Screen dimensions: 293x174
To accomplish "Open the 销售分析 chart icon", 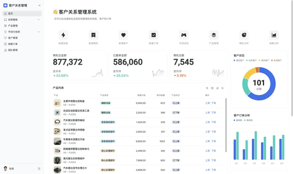I will (274, 35).
